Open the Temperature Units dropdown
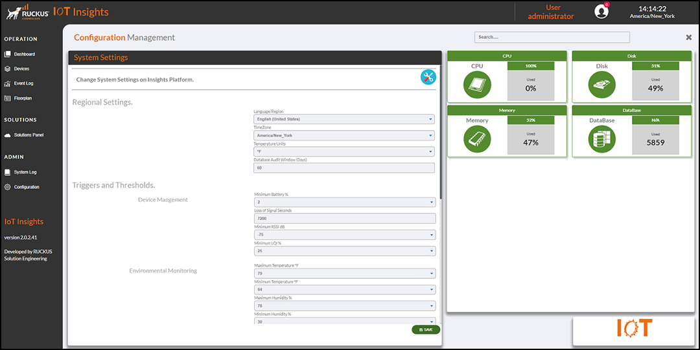This screenshot has width=700, height=350. (x=344, y=151)
